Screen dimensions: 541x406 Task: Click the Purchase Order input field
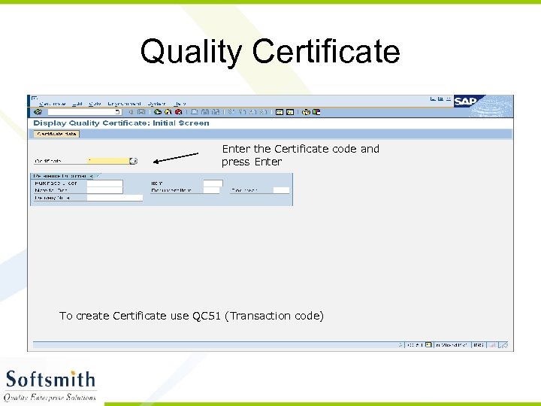click(105, 183)
